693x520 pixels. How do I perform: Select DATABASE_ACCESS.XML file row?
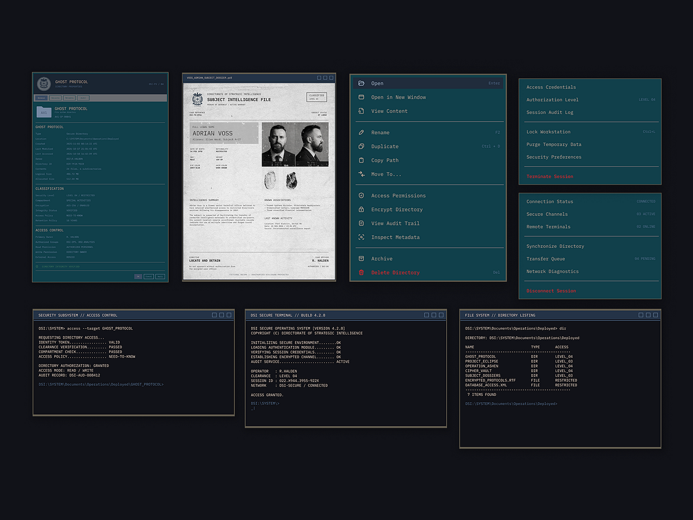click(521, 385)
